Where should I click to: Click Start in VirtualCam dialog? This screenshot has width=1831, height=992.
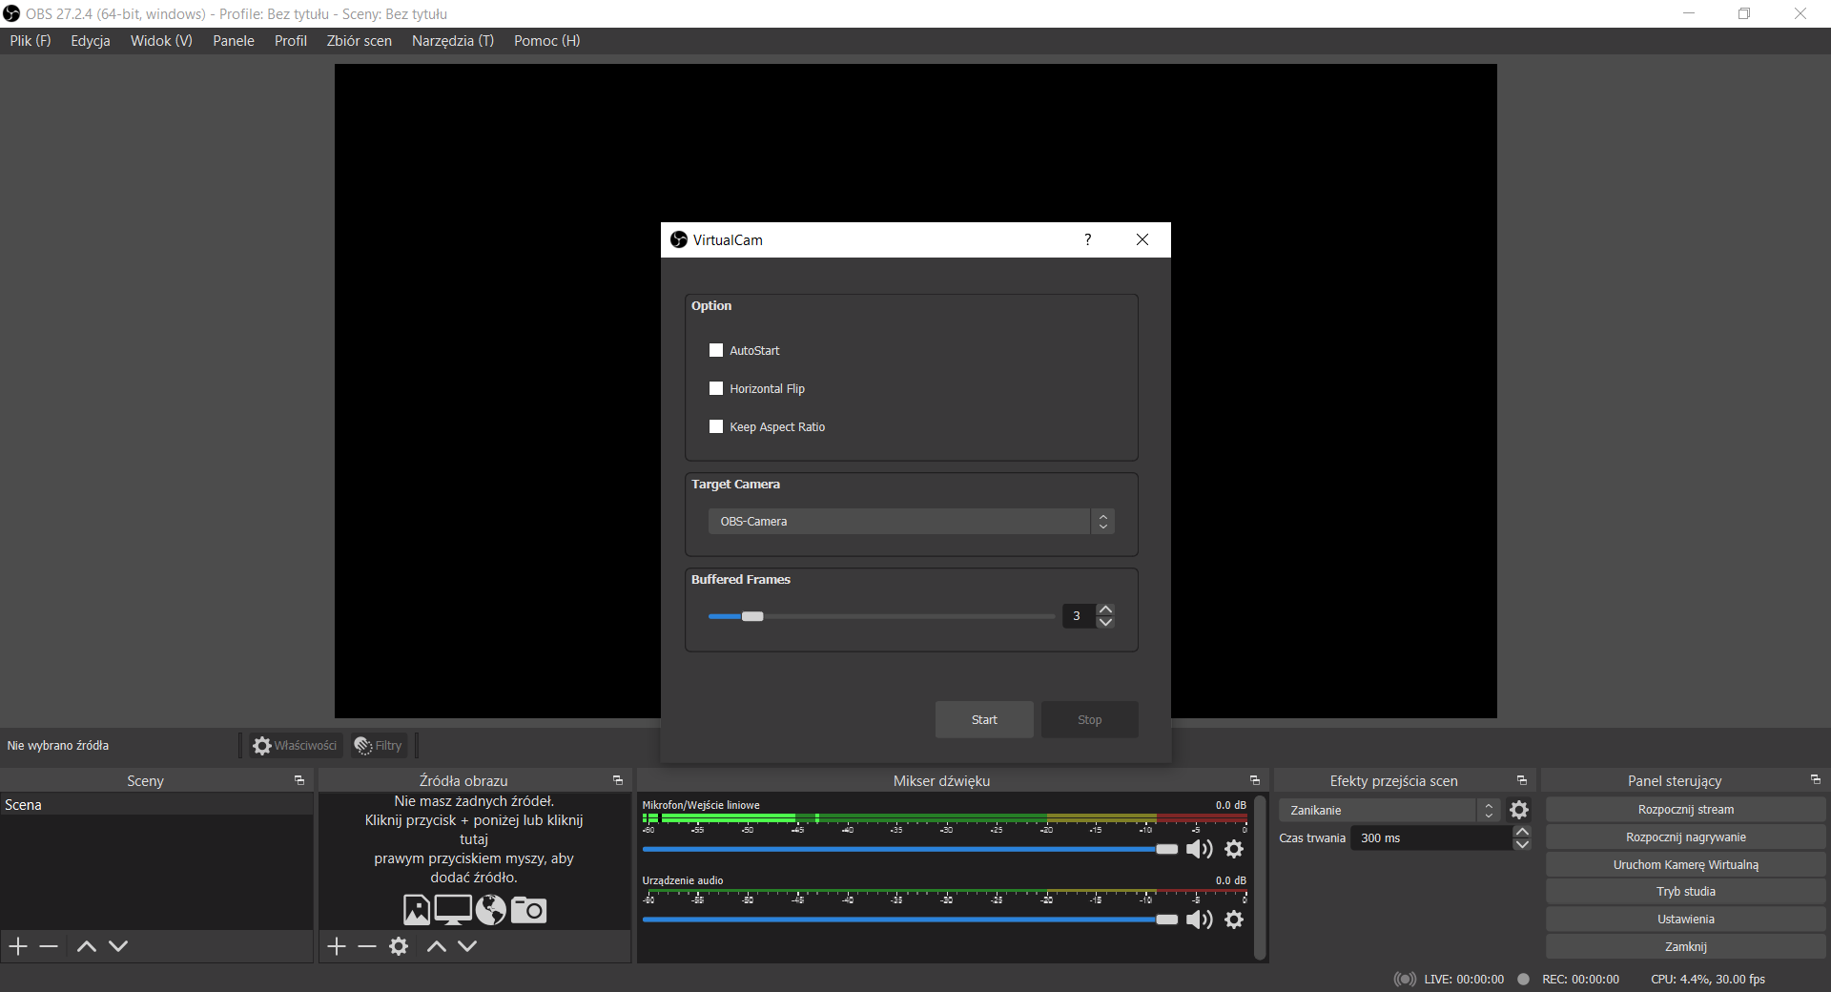point(984,720)
